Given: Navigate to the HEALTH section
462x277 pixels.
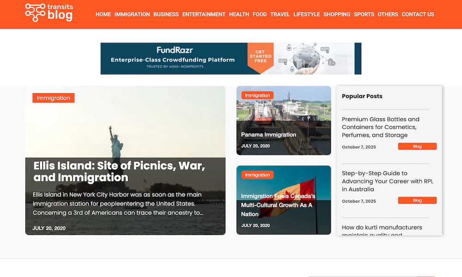Looking at the screenshot, I should pyautogui.click(x=239, y=14).
